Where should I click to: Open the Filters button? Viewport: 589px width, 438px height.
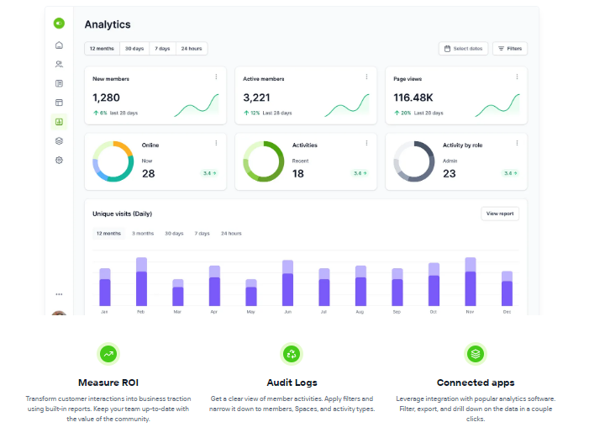click(510, 49)
